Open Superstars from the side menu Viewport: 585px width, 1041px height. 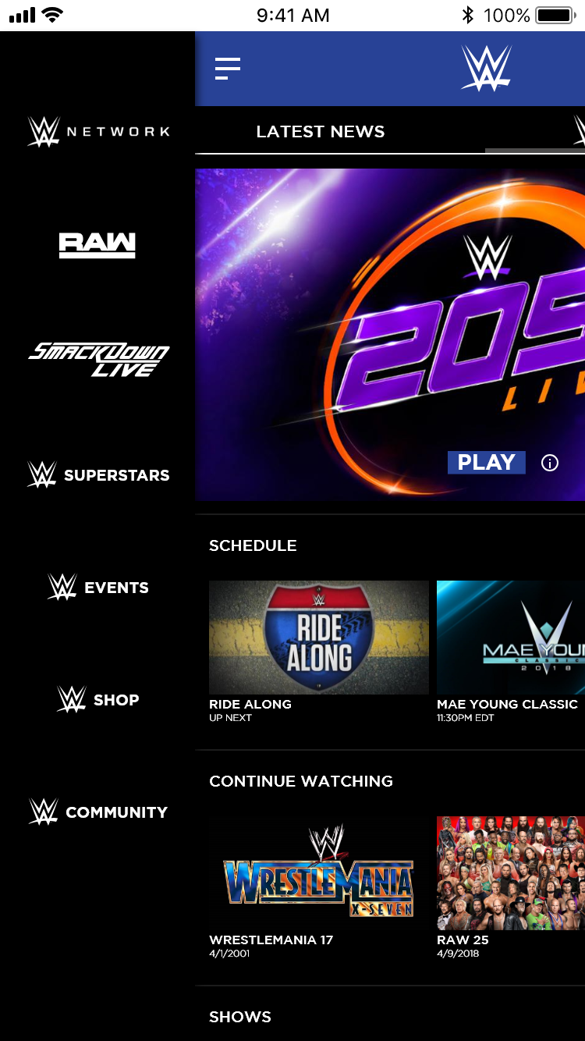(x=98, y=474)
